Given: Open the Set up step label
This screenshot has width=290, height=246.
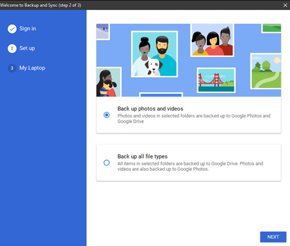Looking at the screenshot, I should click(x=27, y=48).
